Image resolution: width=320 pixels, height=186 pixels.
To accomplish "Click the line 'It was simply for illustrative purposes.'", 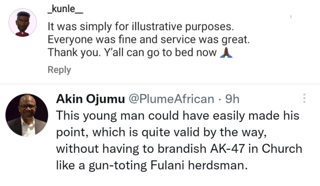I will tap(141, 27).
